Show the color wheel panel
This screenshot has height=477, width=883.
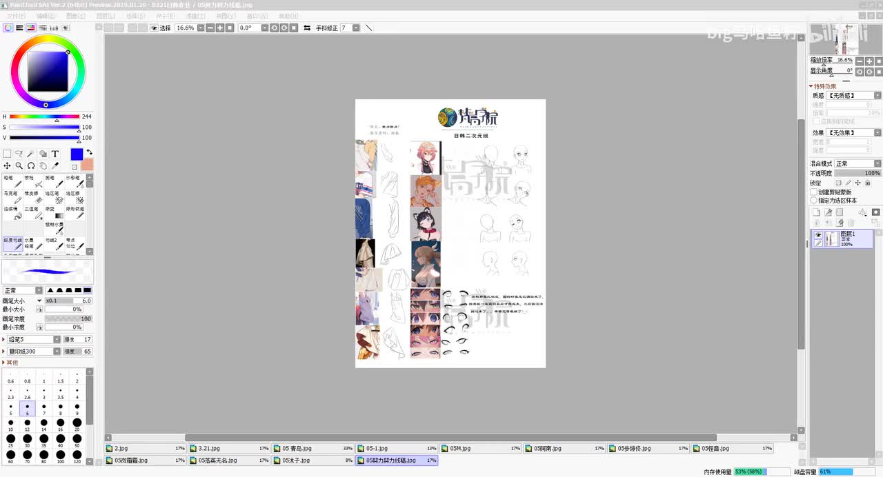(8, 28)
